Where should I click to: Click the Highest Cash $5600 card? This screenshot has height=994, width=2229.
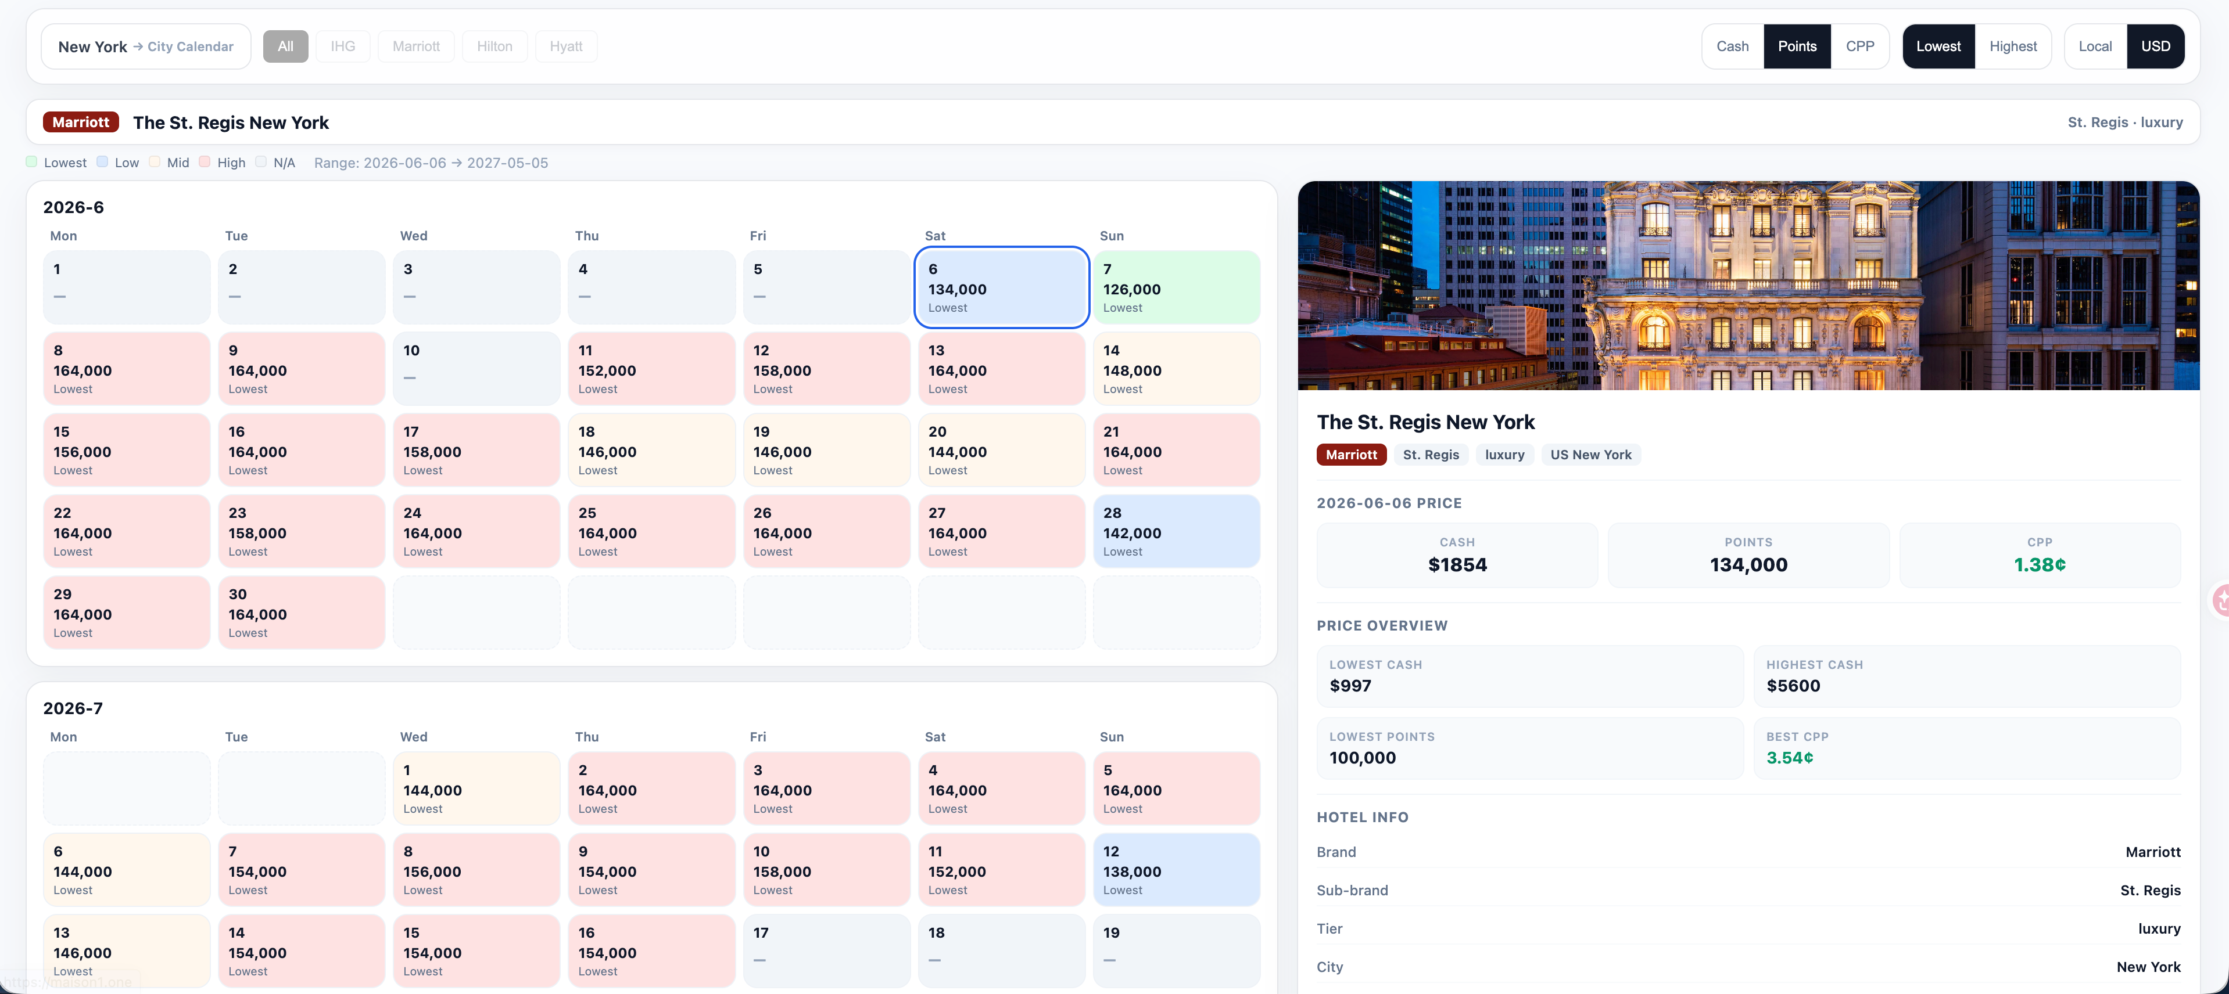pos(1967,676)
